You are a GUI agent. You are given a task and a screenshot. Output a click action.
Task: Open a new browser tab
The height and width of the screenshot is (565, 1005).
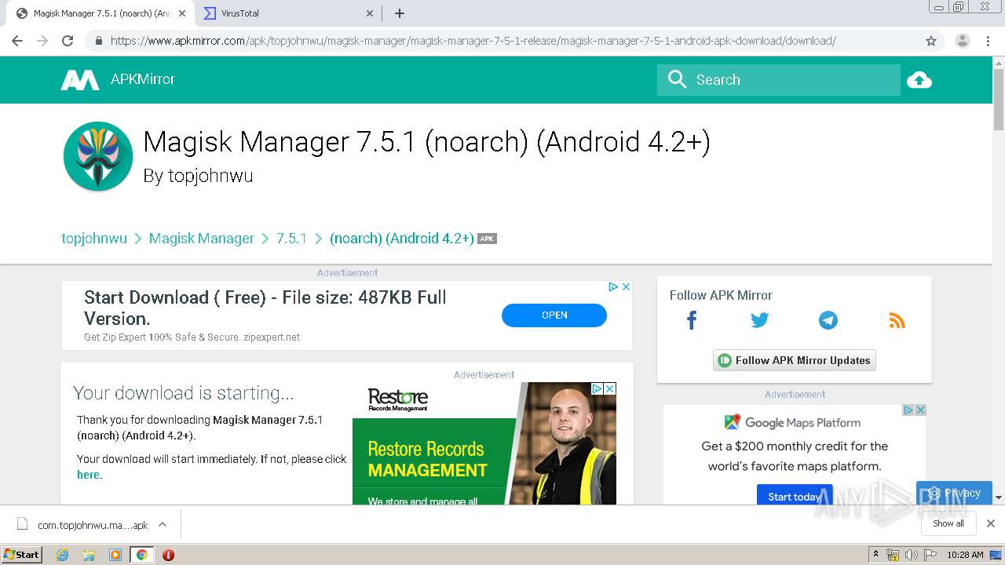(399, 13)
